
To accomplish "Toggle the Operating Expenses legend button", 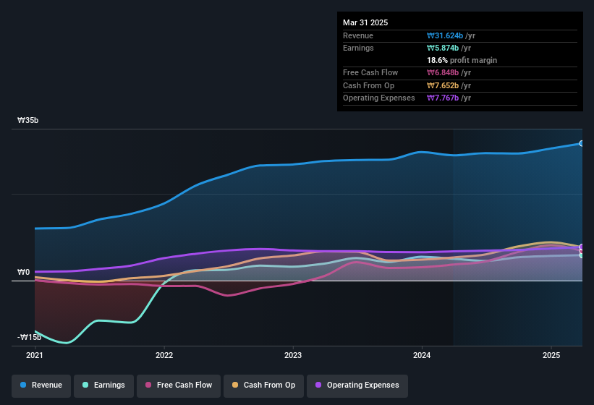I will (x=357, y=385).
